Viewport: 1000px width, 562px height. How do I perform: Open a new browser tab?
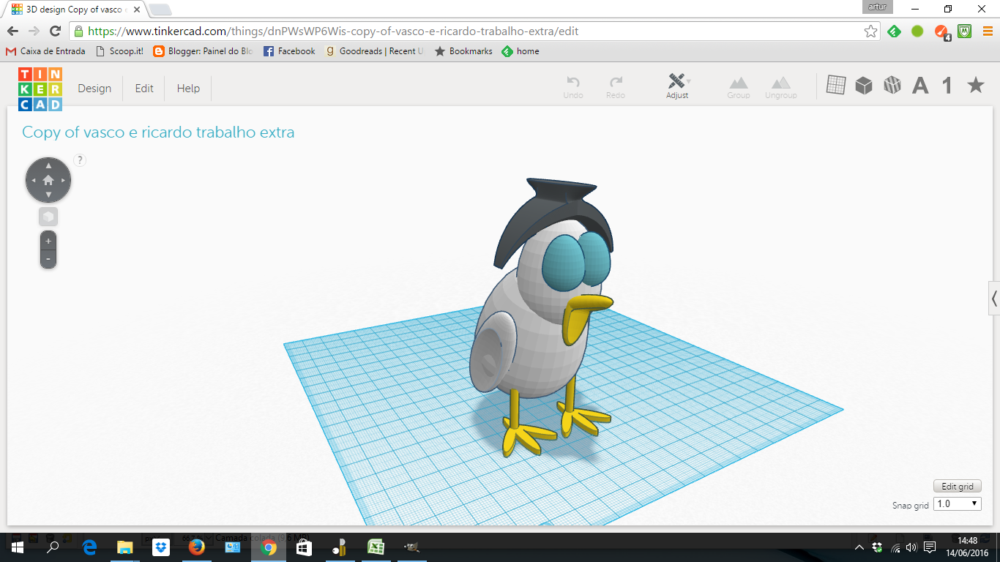click(x=160, y=10)
